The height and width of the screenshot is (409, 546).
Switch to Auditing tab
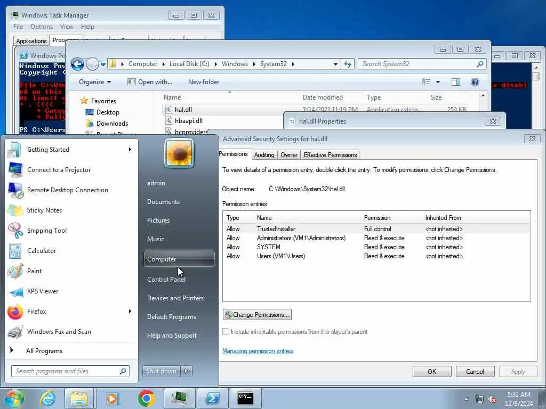[x=264, y=155]
